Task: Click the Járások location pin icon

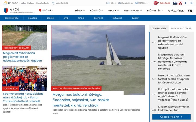Action: pyautogui.click(x=40, y=10)
